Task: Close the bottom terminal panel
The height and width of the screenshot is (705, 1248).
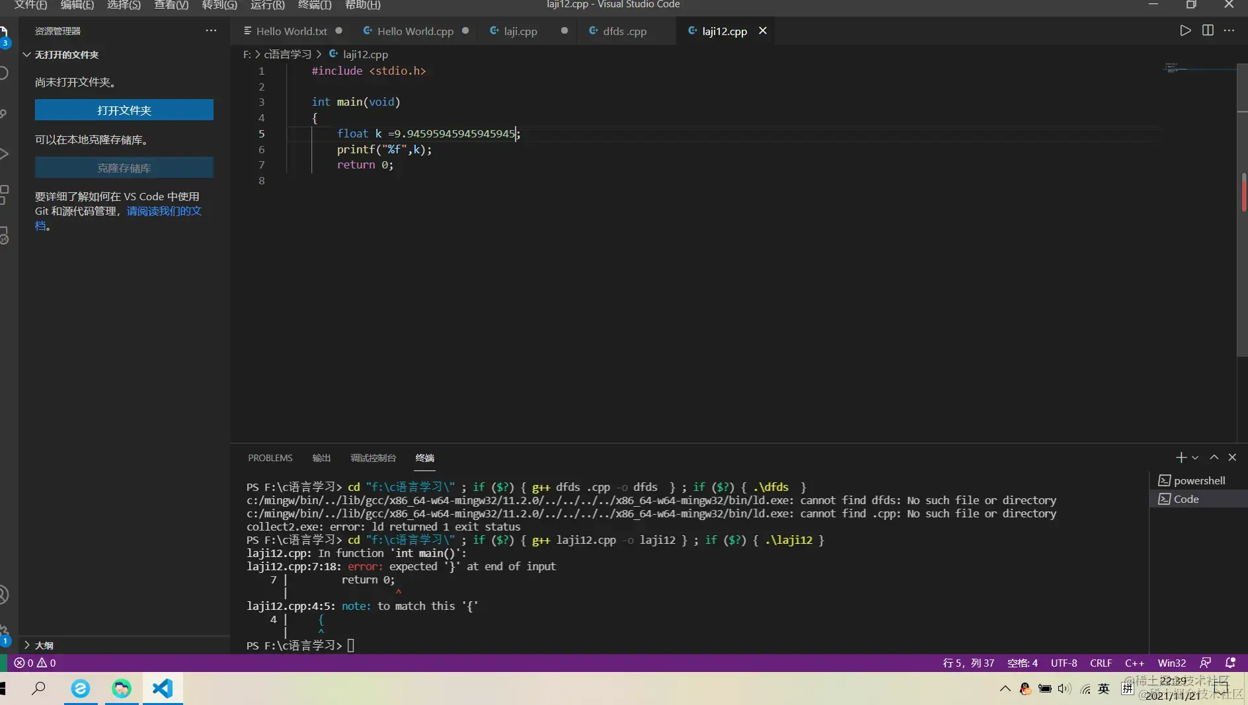Action: point(1232,457)
